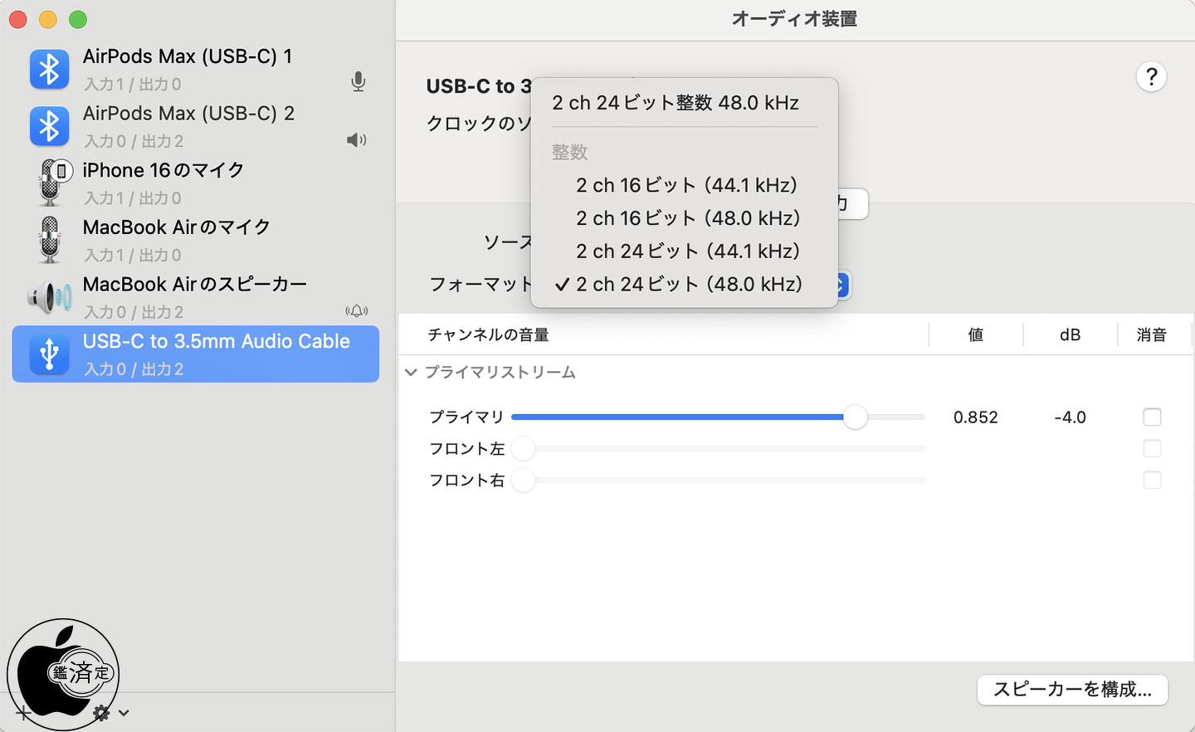Screen dimensions: 1195x732
Task: Click the alert sound output indicator
Action: pyautogui.click(x=357, y=311)
